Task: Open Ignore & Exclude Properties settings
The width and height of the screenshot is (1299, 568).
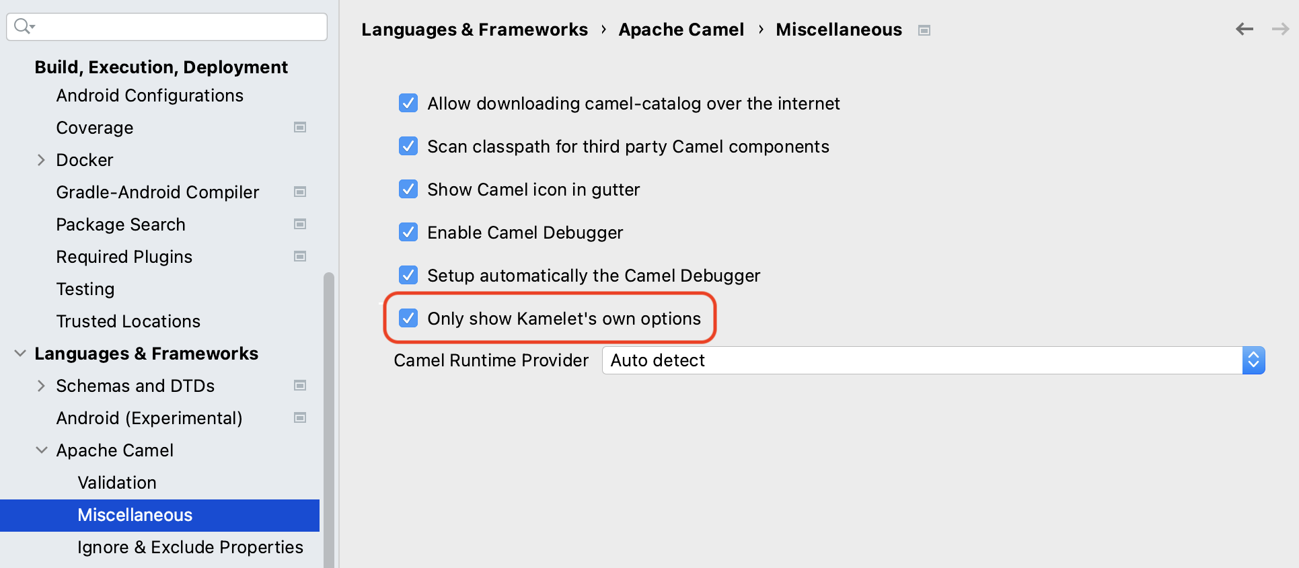Action: (190, 546)
